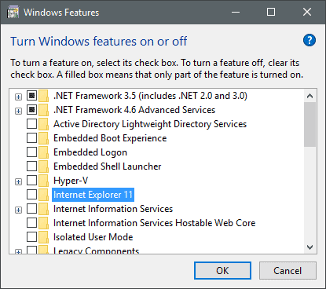Viewport: 326px width, 289px height.
Task: Select .NET Framework 4.6 Advanced Services label
Action: pos(134,110)
